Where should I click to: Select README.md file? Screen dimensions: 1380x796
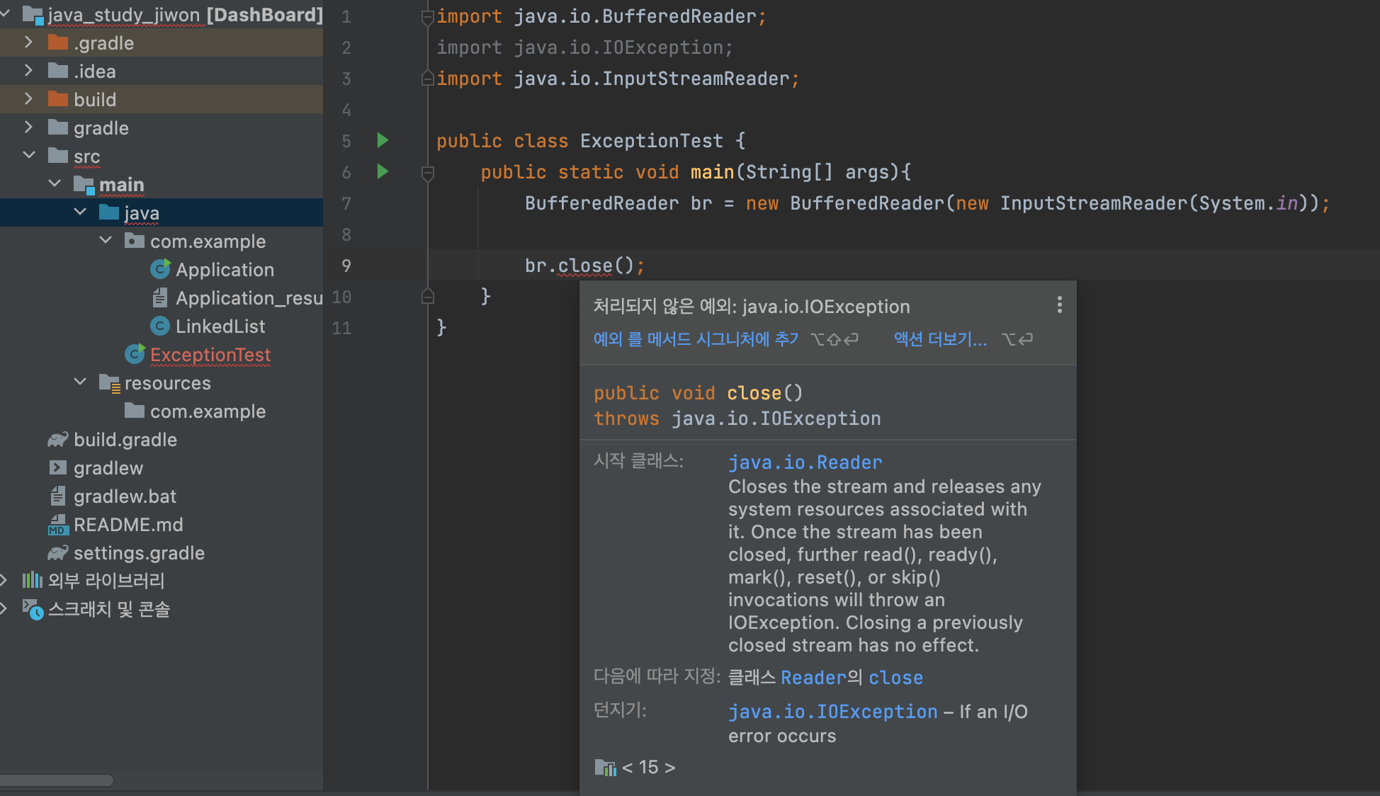pos(128,525)
